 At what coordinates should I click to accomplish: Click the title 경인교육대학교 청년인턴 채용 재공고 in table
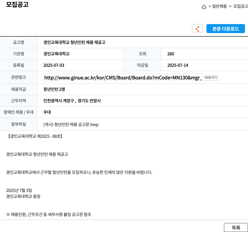(74, 42)
